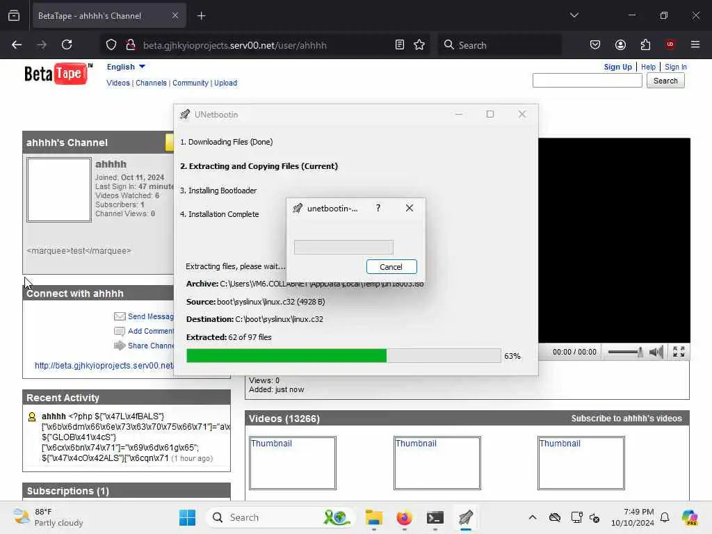The height and width of the screenshot is (534, 712).
Task: Open the Upload page
Action: (226, 83)
